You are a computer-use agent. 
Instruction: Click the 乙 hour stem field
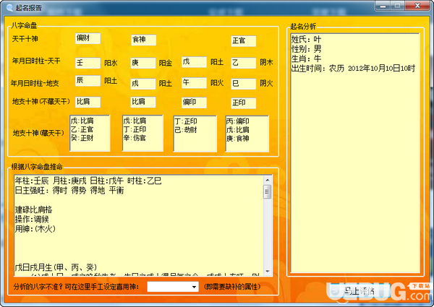[x=243, y=63]
